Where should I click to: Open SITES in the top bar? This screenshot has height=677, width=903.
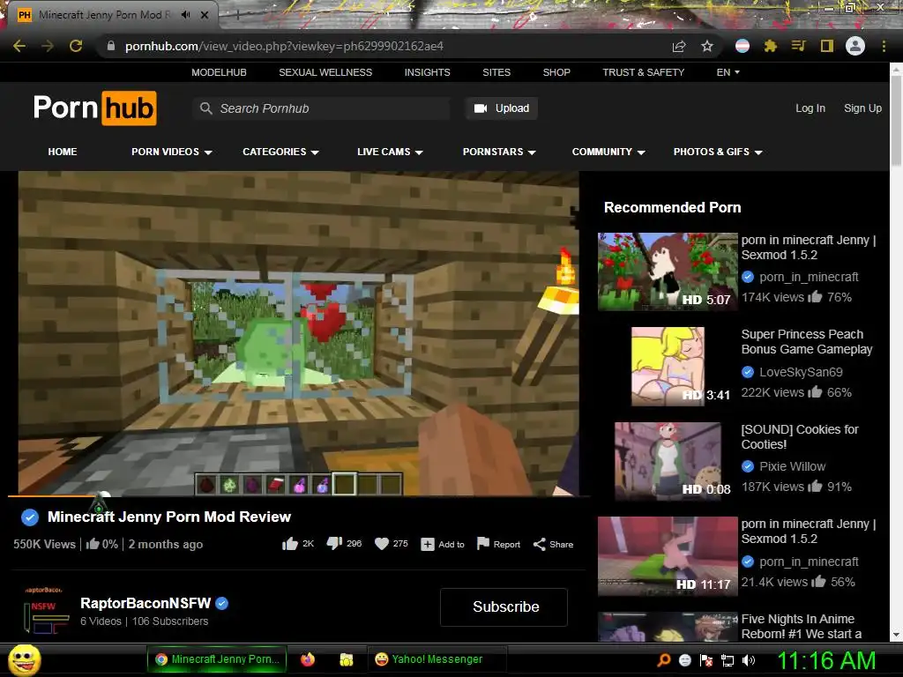[496, 72]
